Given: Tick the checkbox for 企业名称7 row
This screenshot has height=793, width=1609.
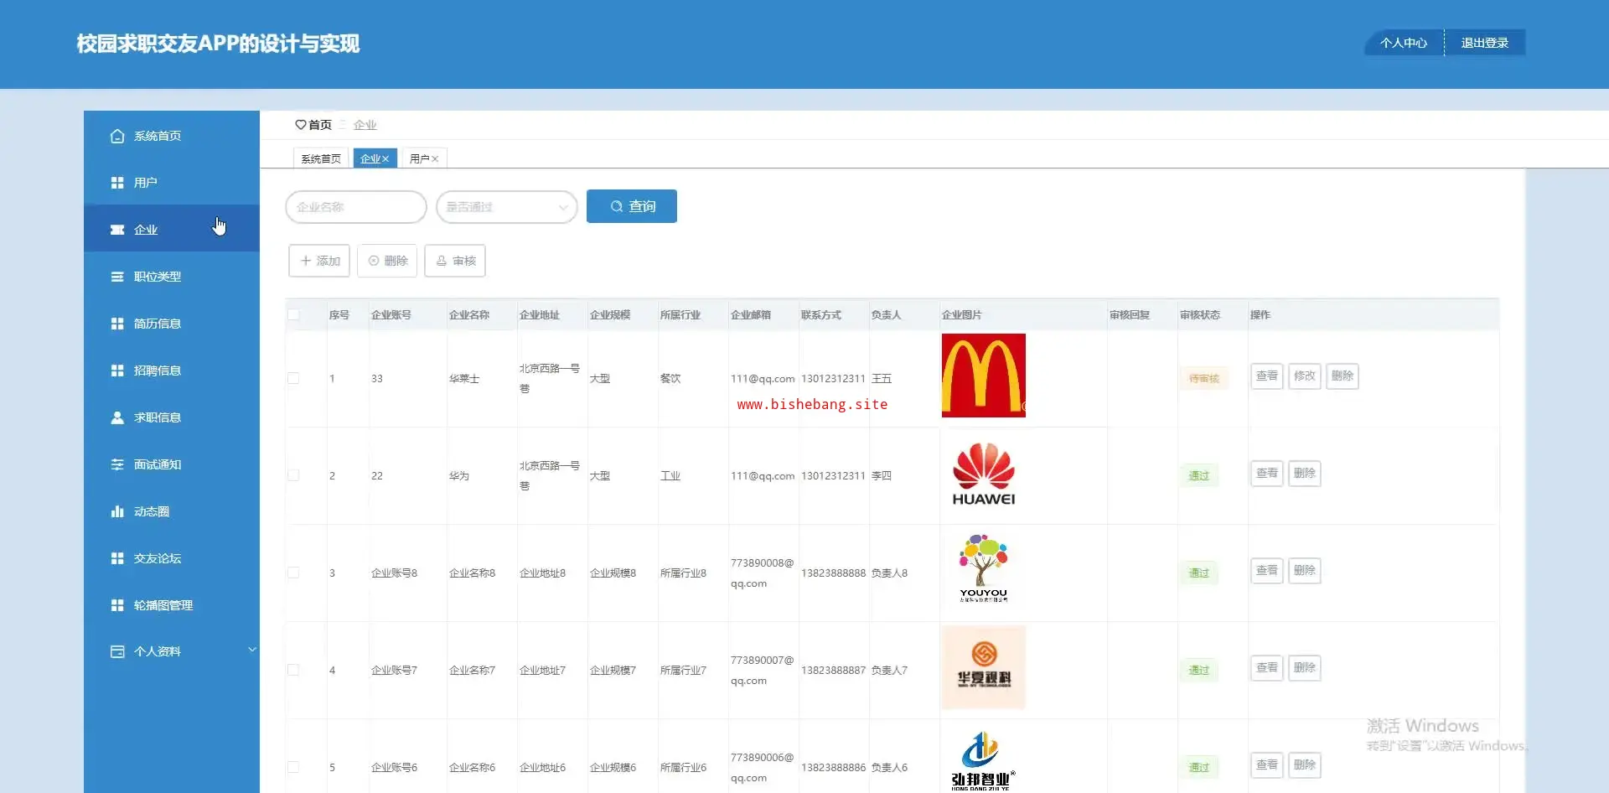Looking at the screenshot, I should pos(293,670).
